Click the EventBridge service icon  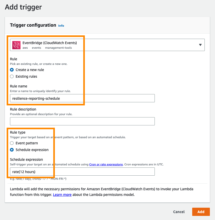click(17, 44)
